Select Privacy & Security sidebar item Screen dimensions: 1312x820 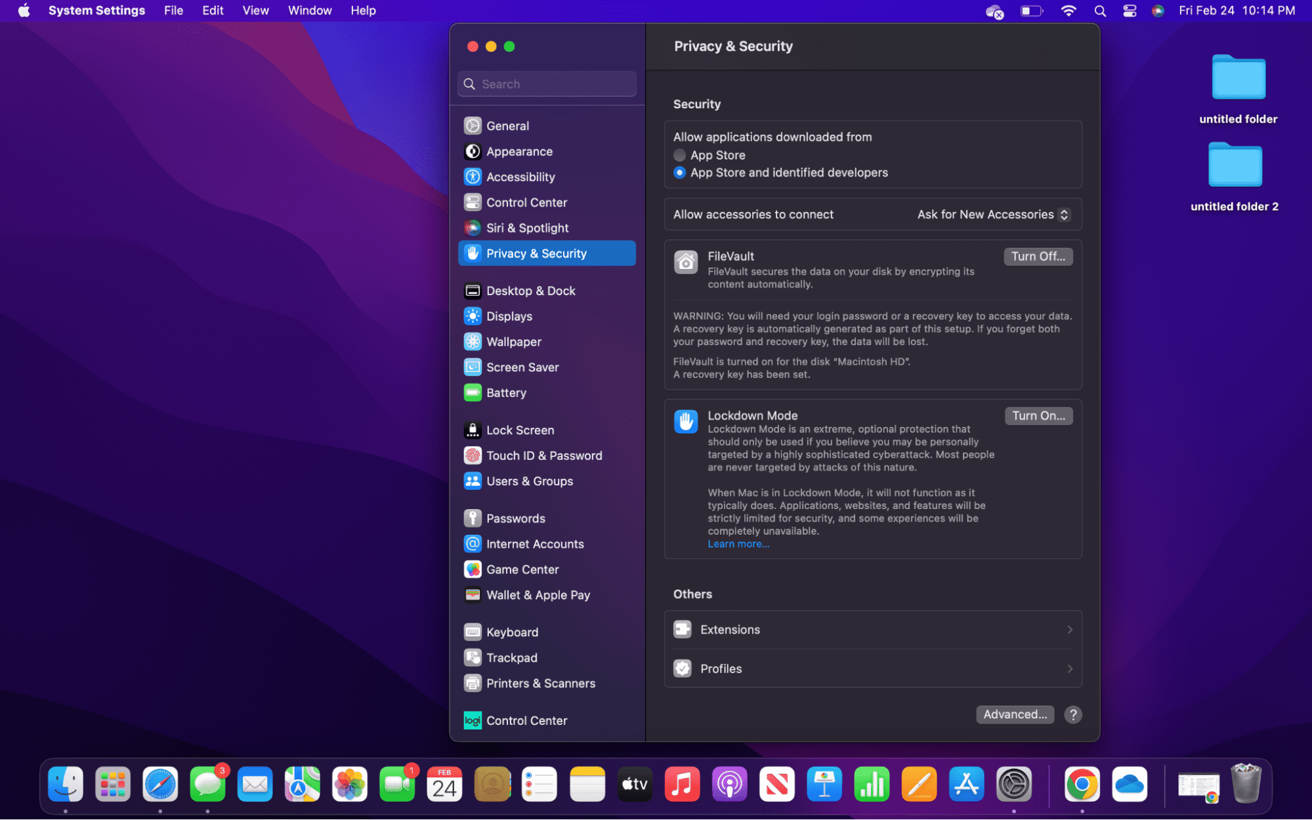point(547,254)
